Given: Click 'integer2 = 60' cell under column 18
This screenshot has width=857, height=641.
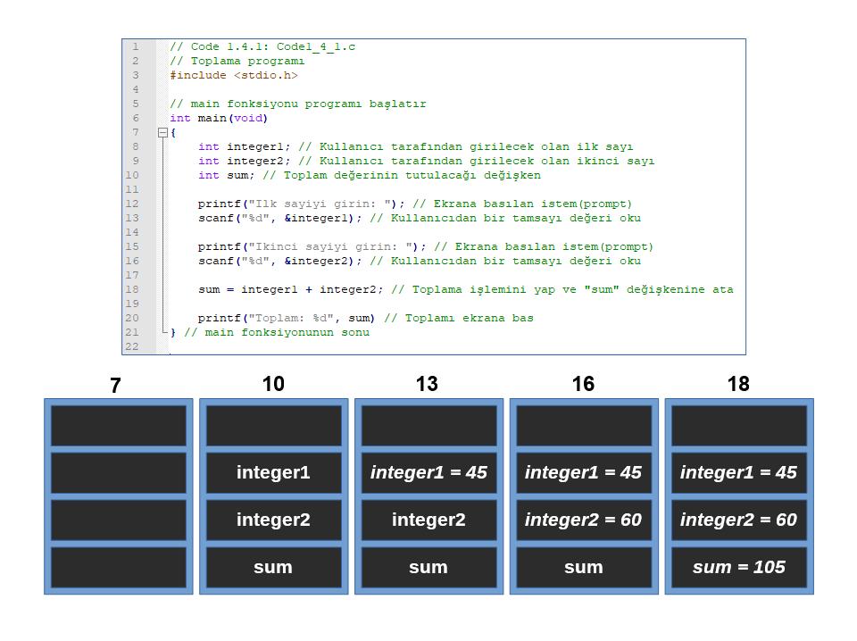Looking at the screenshot, I should 739,520.
